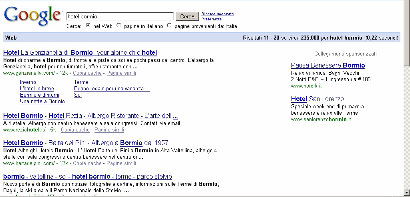Click 'Buono regalo per una vacanza' sitelink
Viewport: 410px width, 197px height.
click(x=112, y=89)
